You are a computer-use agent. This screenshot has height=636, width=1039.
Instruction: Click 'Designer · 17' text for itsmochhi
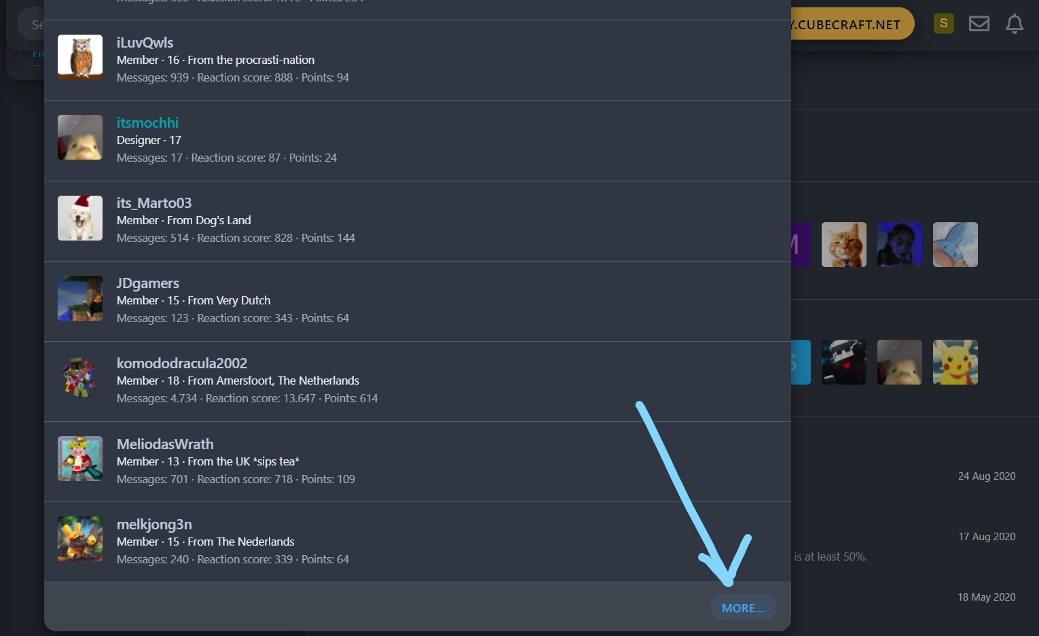point(149,140)
